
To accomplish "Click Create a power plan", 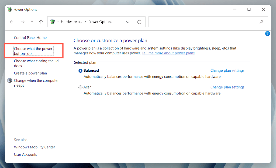I will tap(30, 73).
